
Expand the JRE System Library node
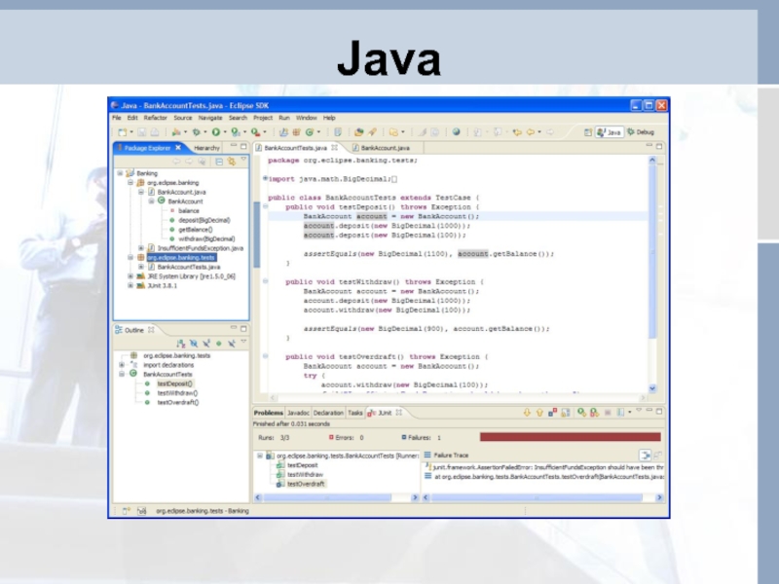130,275
